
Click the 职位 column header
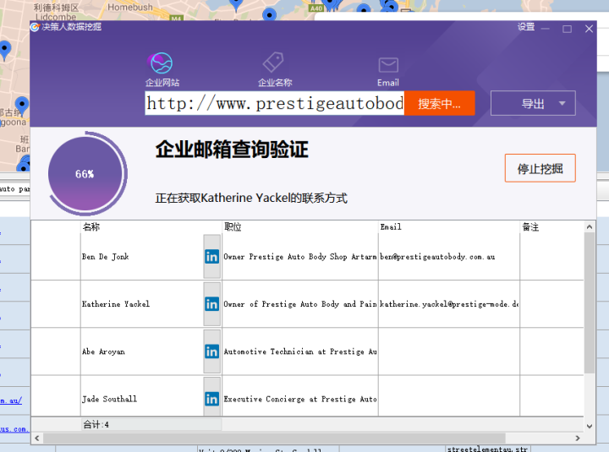click(300, 227)
